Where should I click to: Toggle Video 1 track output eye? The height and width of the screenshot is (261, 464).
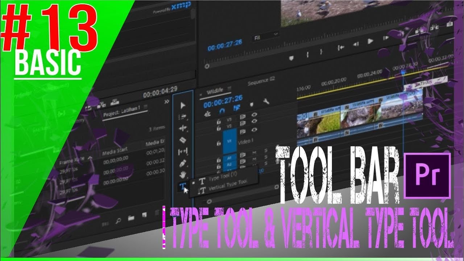[254, 130]
